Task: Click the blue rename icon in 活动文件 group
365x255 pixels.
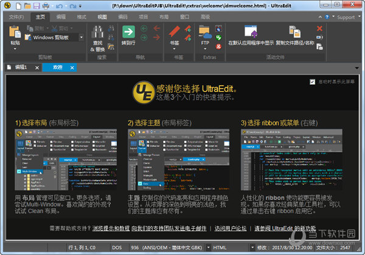Action: [319, 37]
